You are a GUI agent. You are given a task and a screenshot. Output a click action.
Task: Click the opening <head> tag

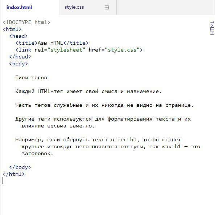tap(18, 36)
